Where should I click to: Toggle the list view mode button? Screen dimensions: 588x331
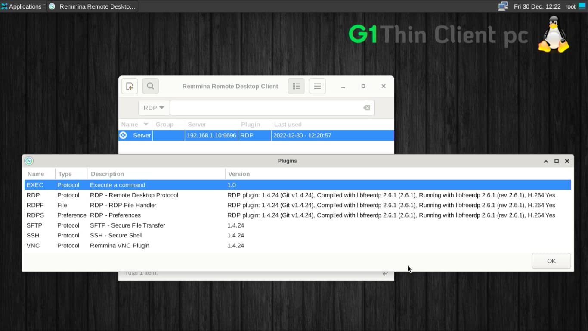296,86
